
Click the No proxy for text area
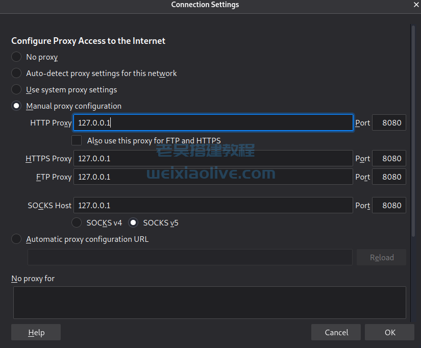pyautogui.click(x=209, y=303)
